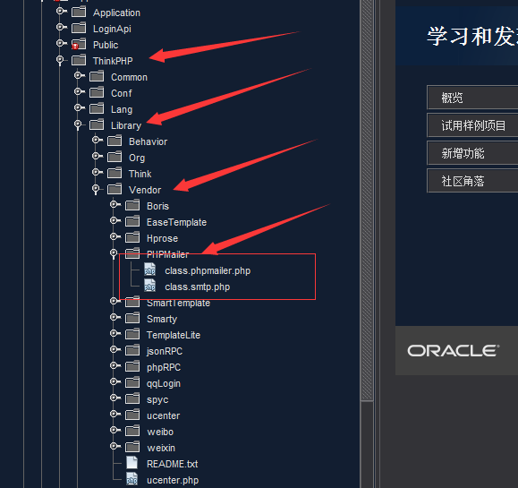Collapse the PHPMailer folder node
The image size is (518, 488).
114,253
